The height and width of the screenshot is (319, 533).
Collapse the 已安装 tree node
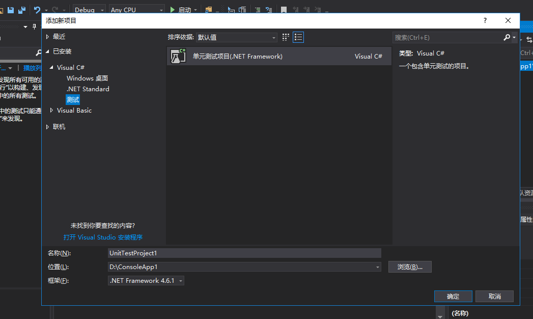point(47,51)
